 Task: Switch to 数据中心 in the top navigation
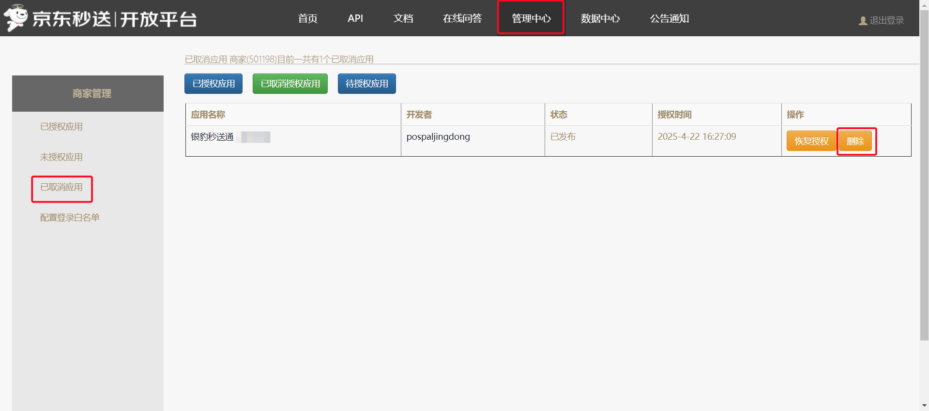click(x=600, y=18)
